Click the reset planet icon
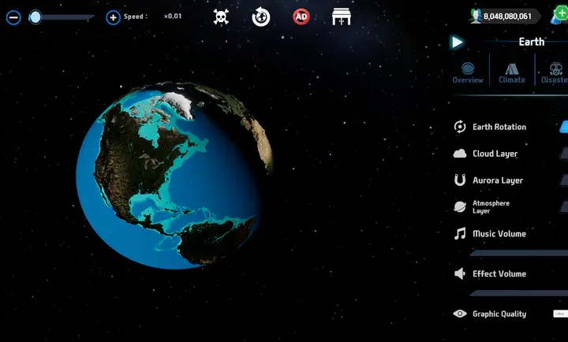Viewport: 568px width, 342px height. (261, 17)
